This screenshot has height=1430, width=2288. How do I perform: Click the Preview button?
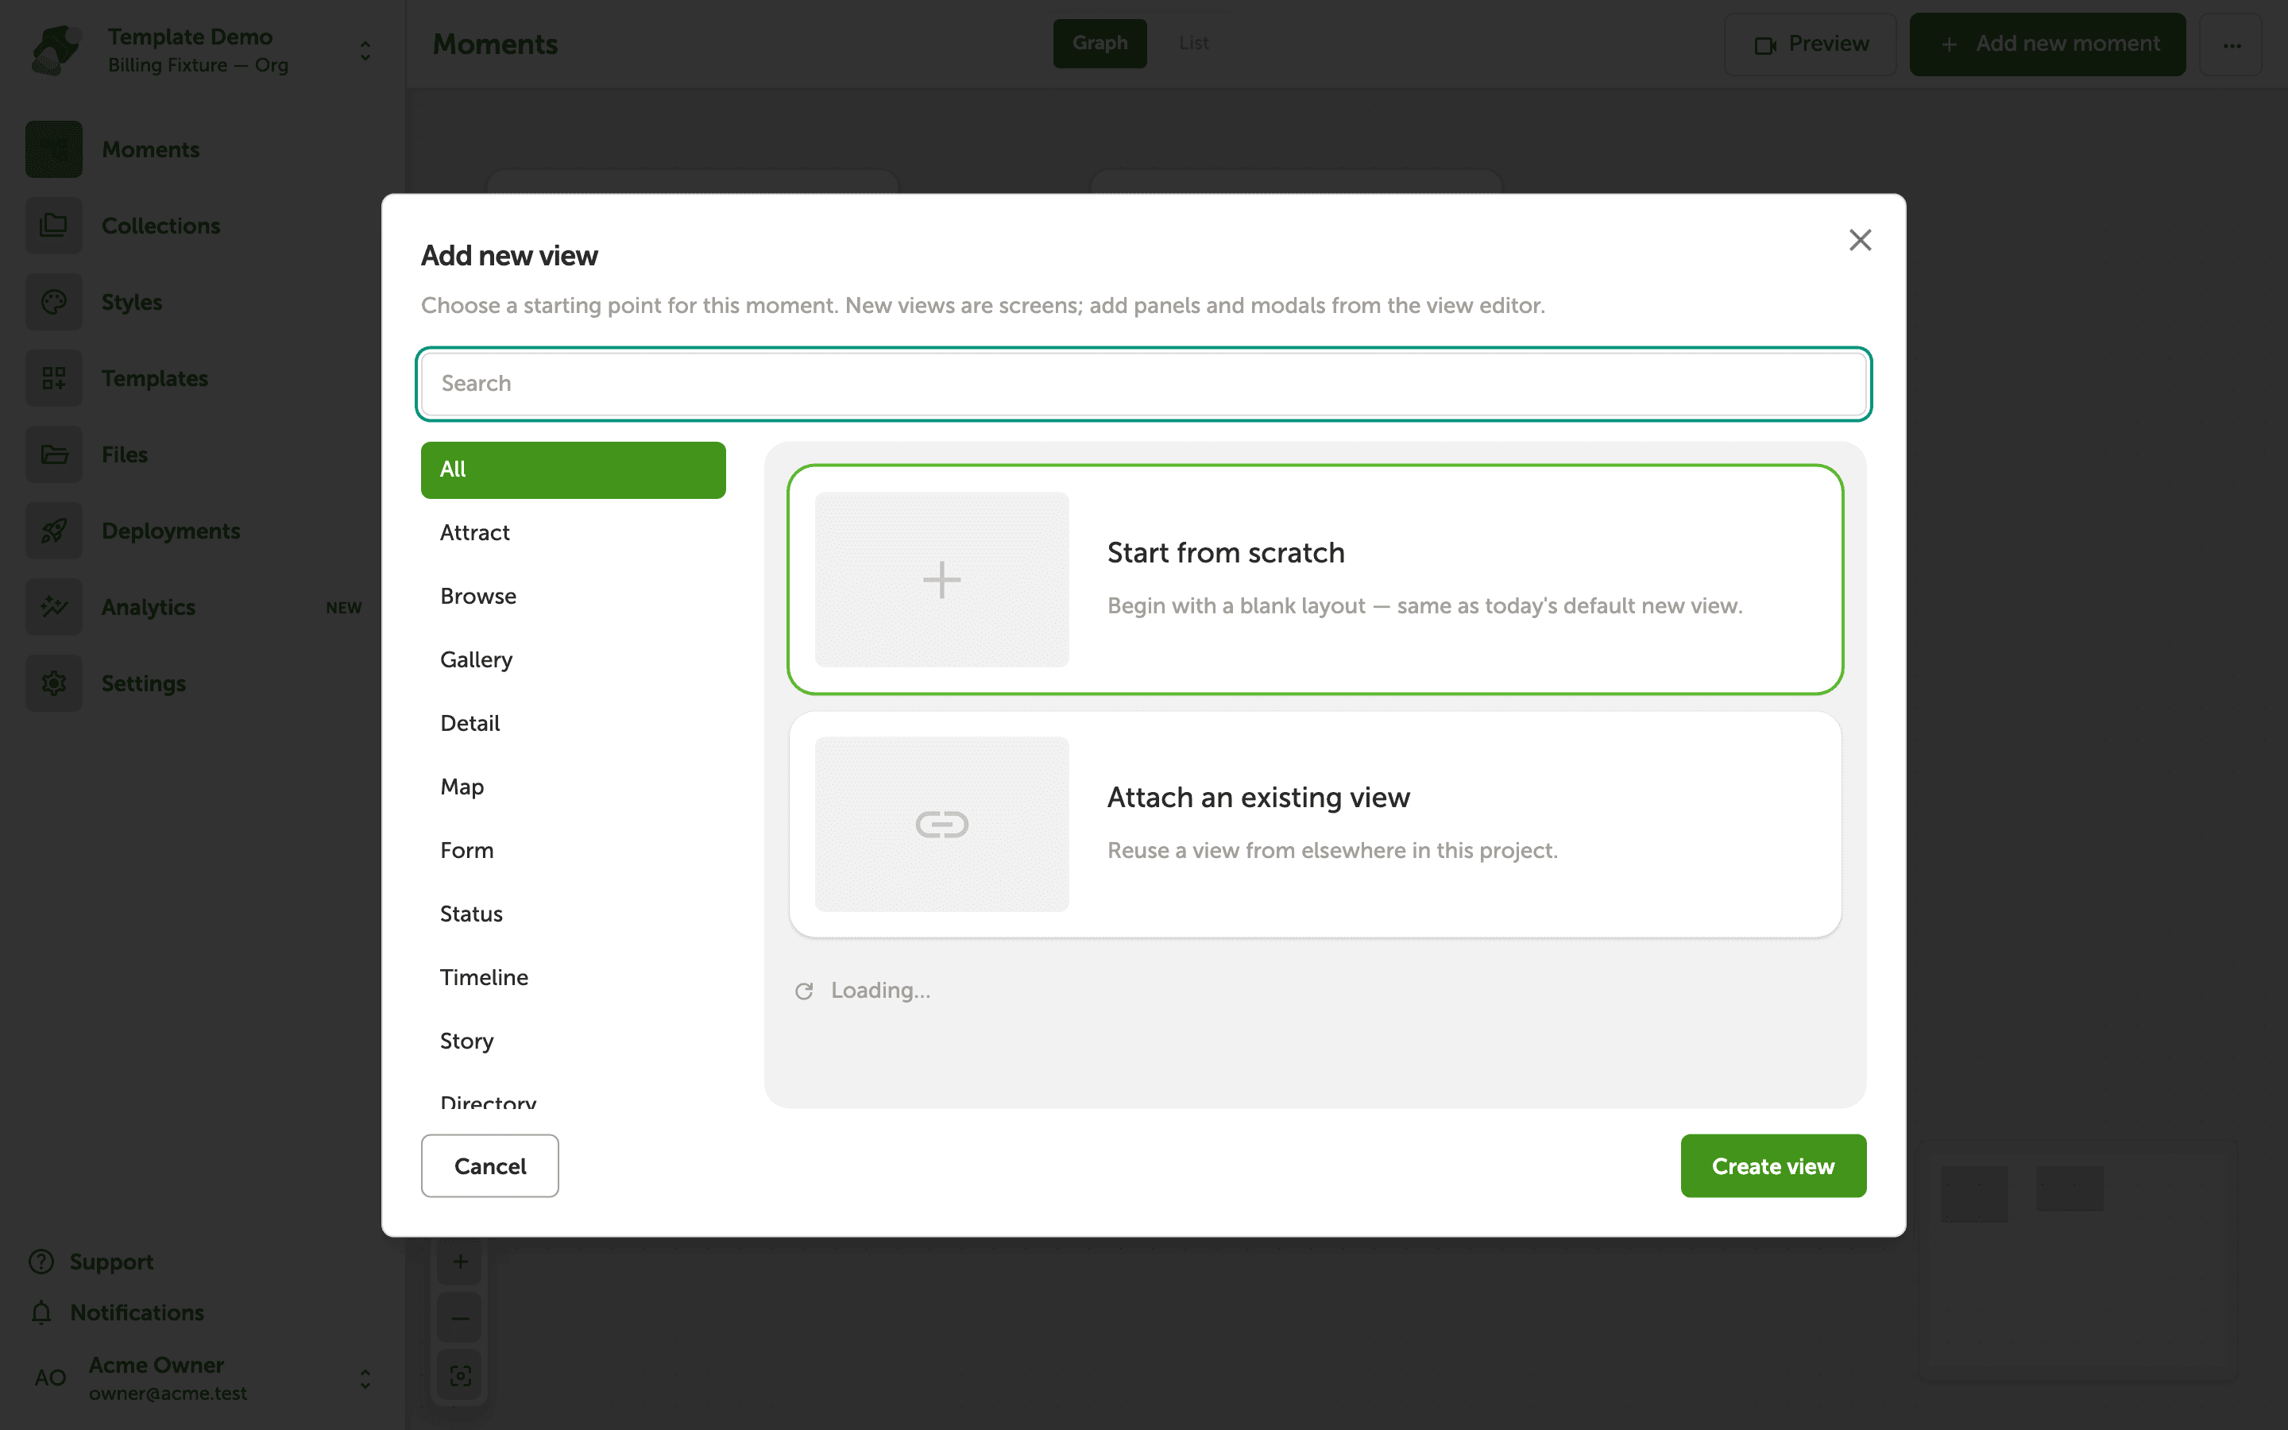pyautogui.click(x=1810, y=44)
